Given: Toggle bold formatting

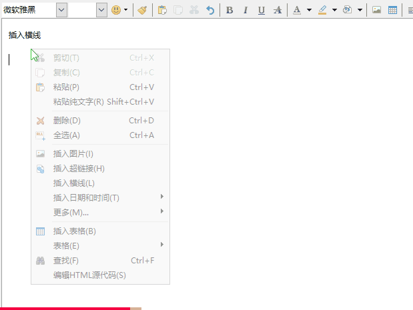Looking at the screenshot, I should coord(230,10).
